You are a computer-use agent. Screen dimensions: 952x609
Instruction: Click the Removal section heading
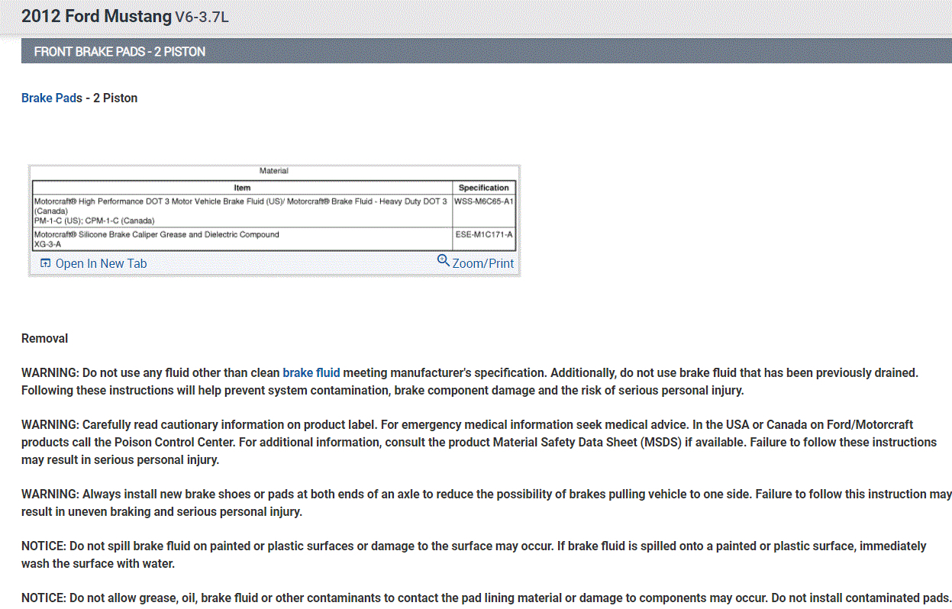coord(44,339)
